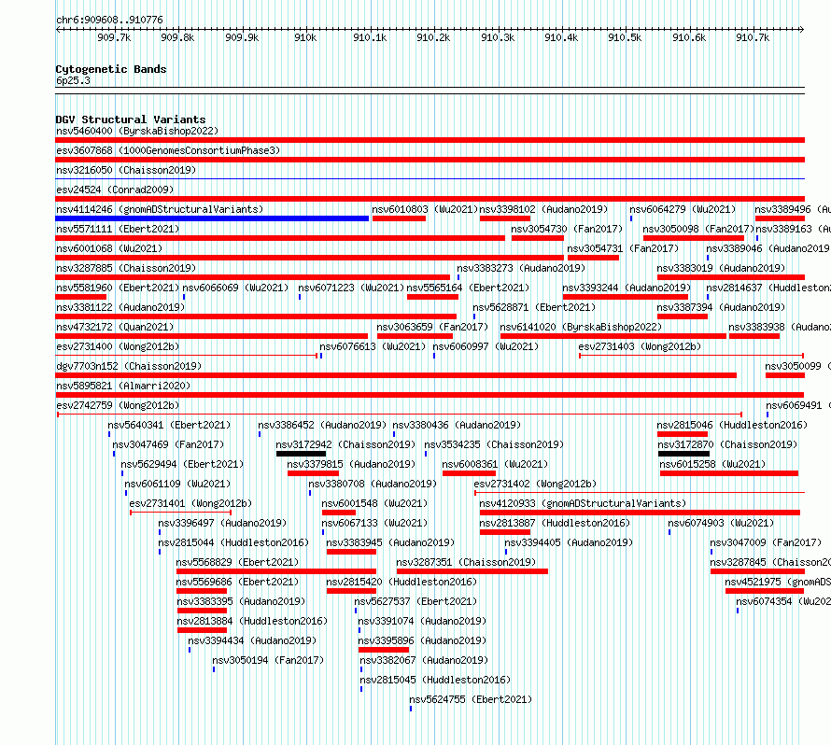This screenshot has width=831, height=745.
Task: Select nsv3379815 (Audano2019) label
Action: [351, 464]
